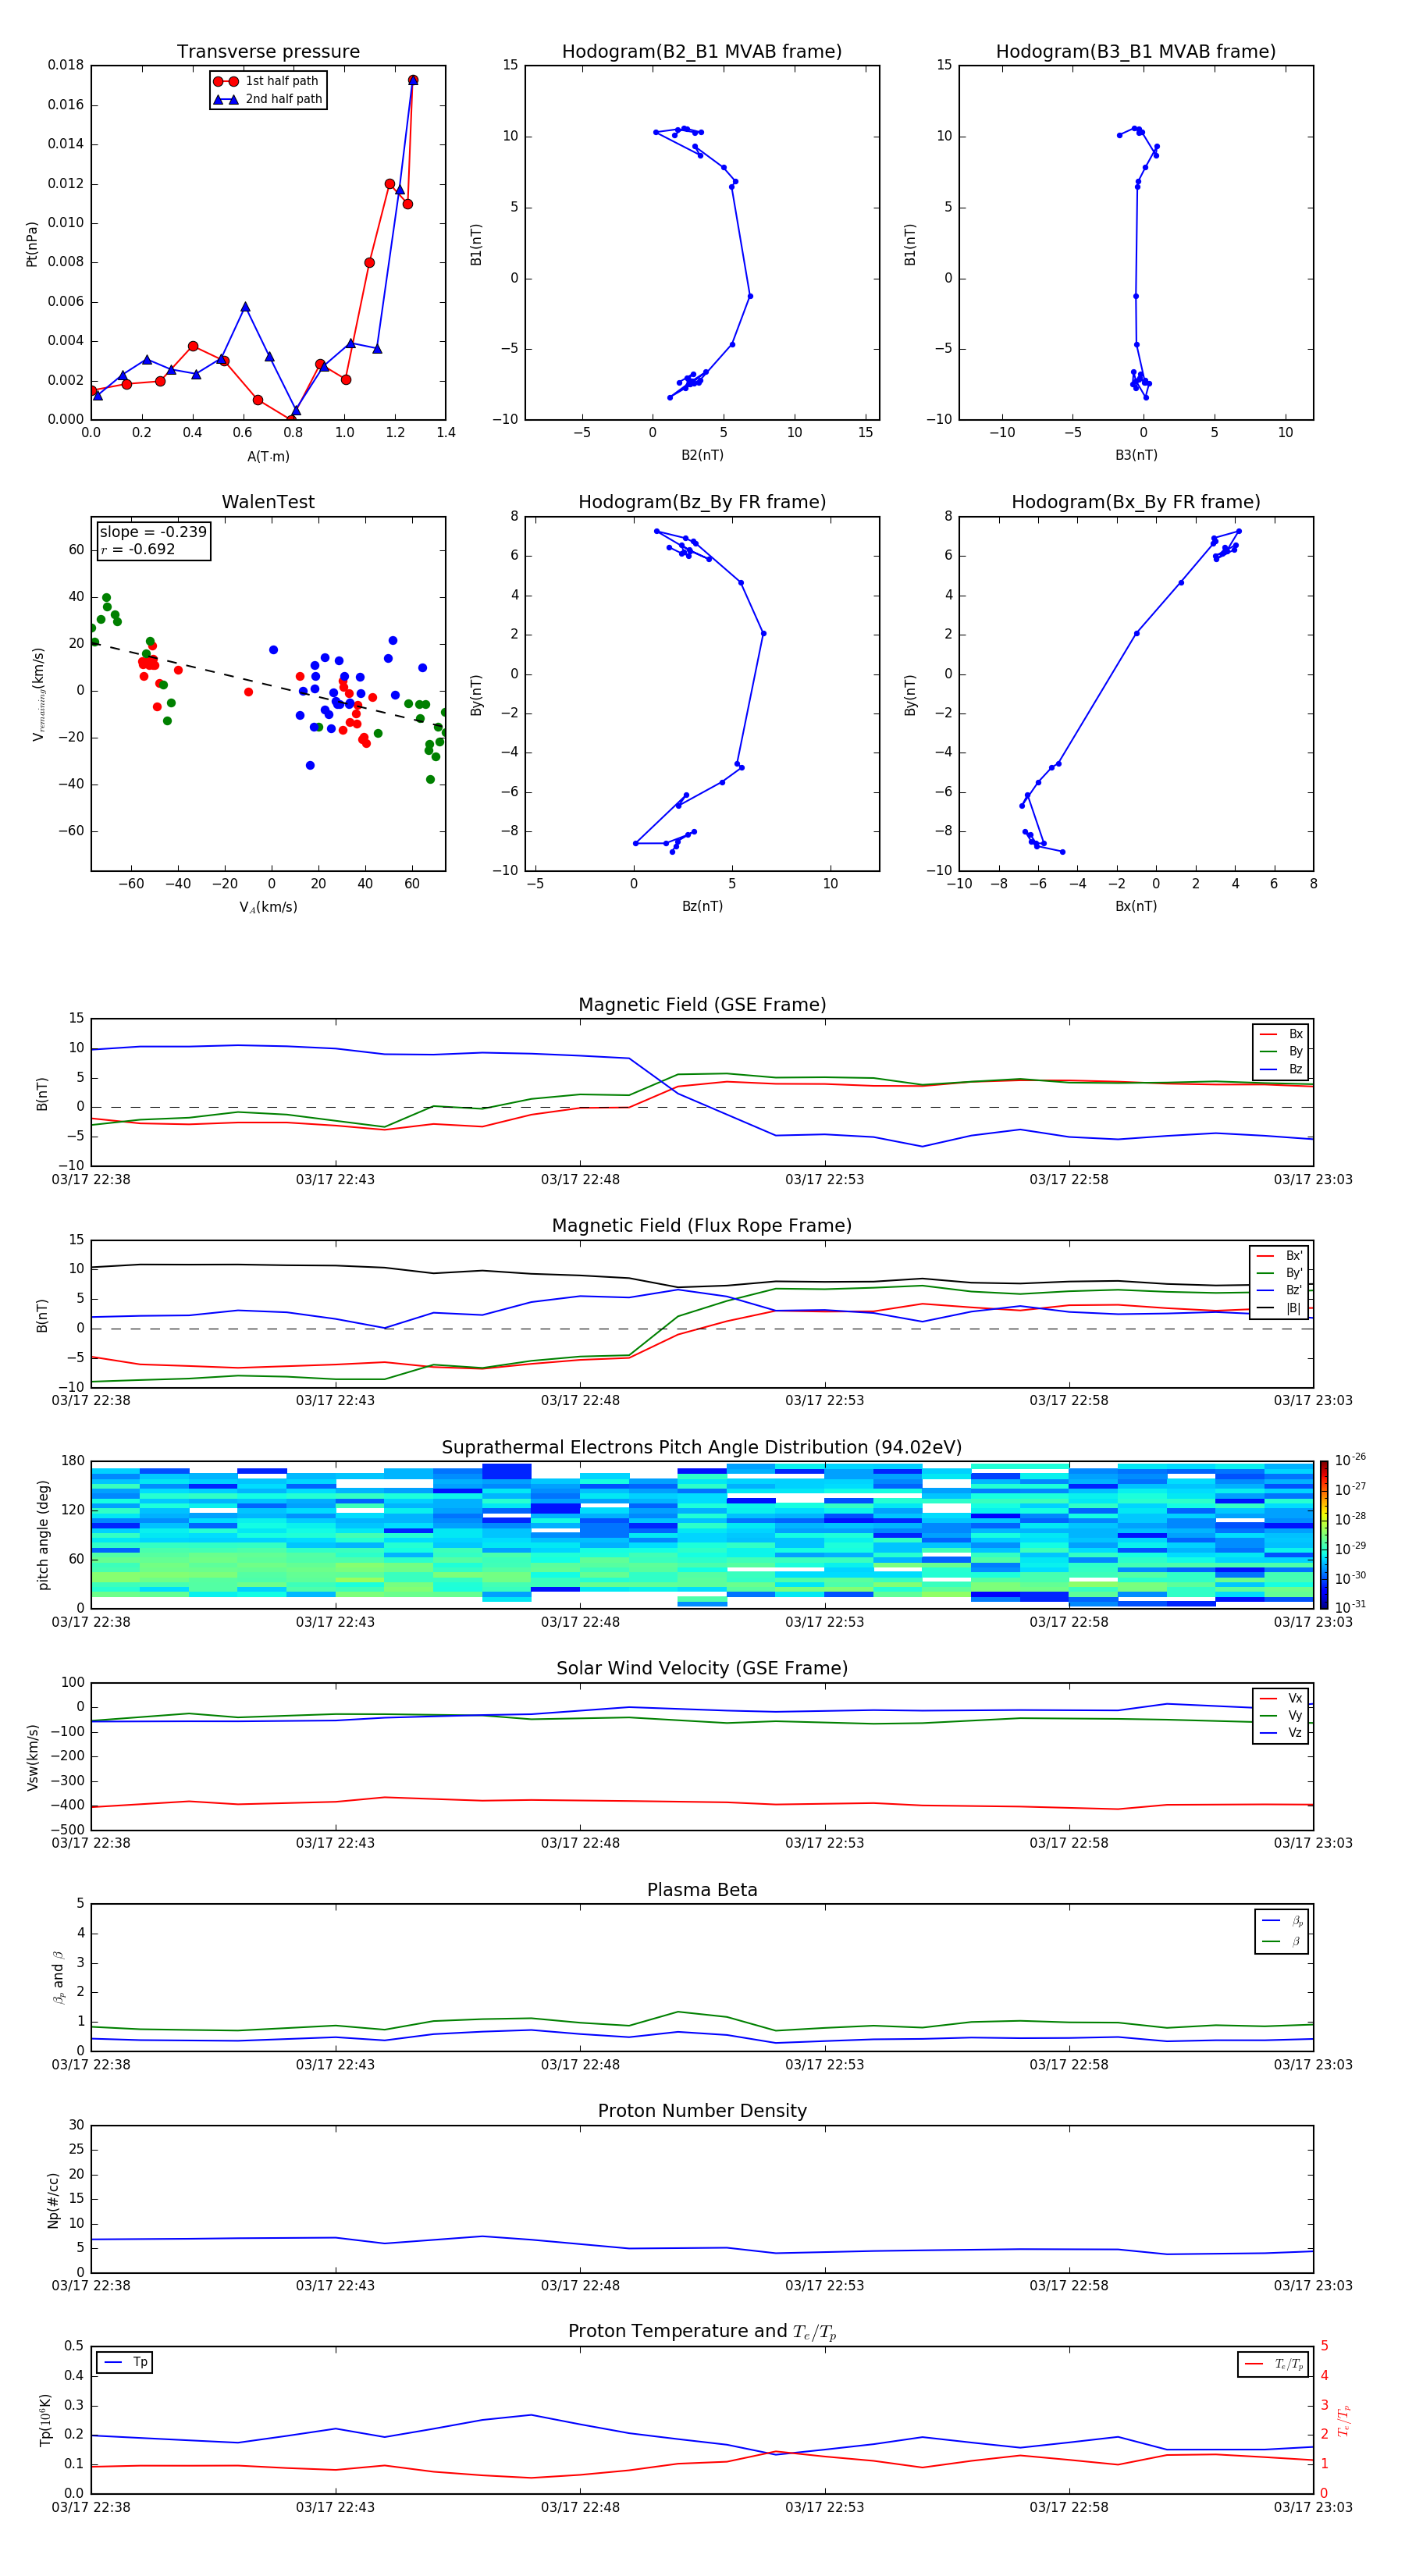Select "By'" in the flux rope legend
Screen dimensions: 1405x2576
1279,1273
